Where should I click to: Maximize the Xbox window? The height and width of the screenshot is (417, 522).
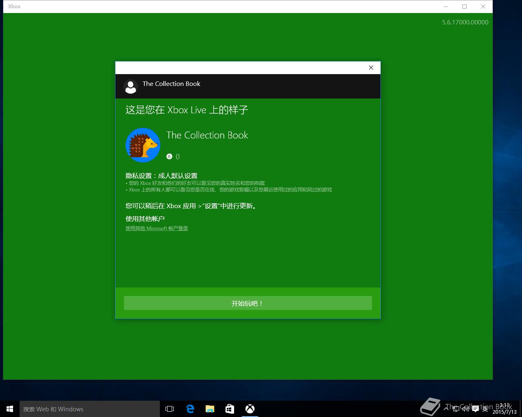pos(464,7)
